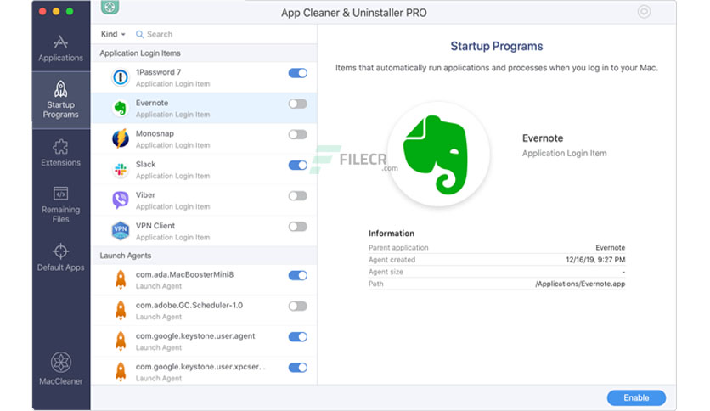Viewport: 710px width, 411px height.
Task: Click the red close window button
Action: (x=42, y=11)
